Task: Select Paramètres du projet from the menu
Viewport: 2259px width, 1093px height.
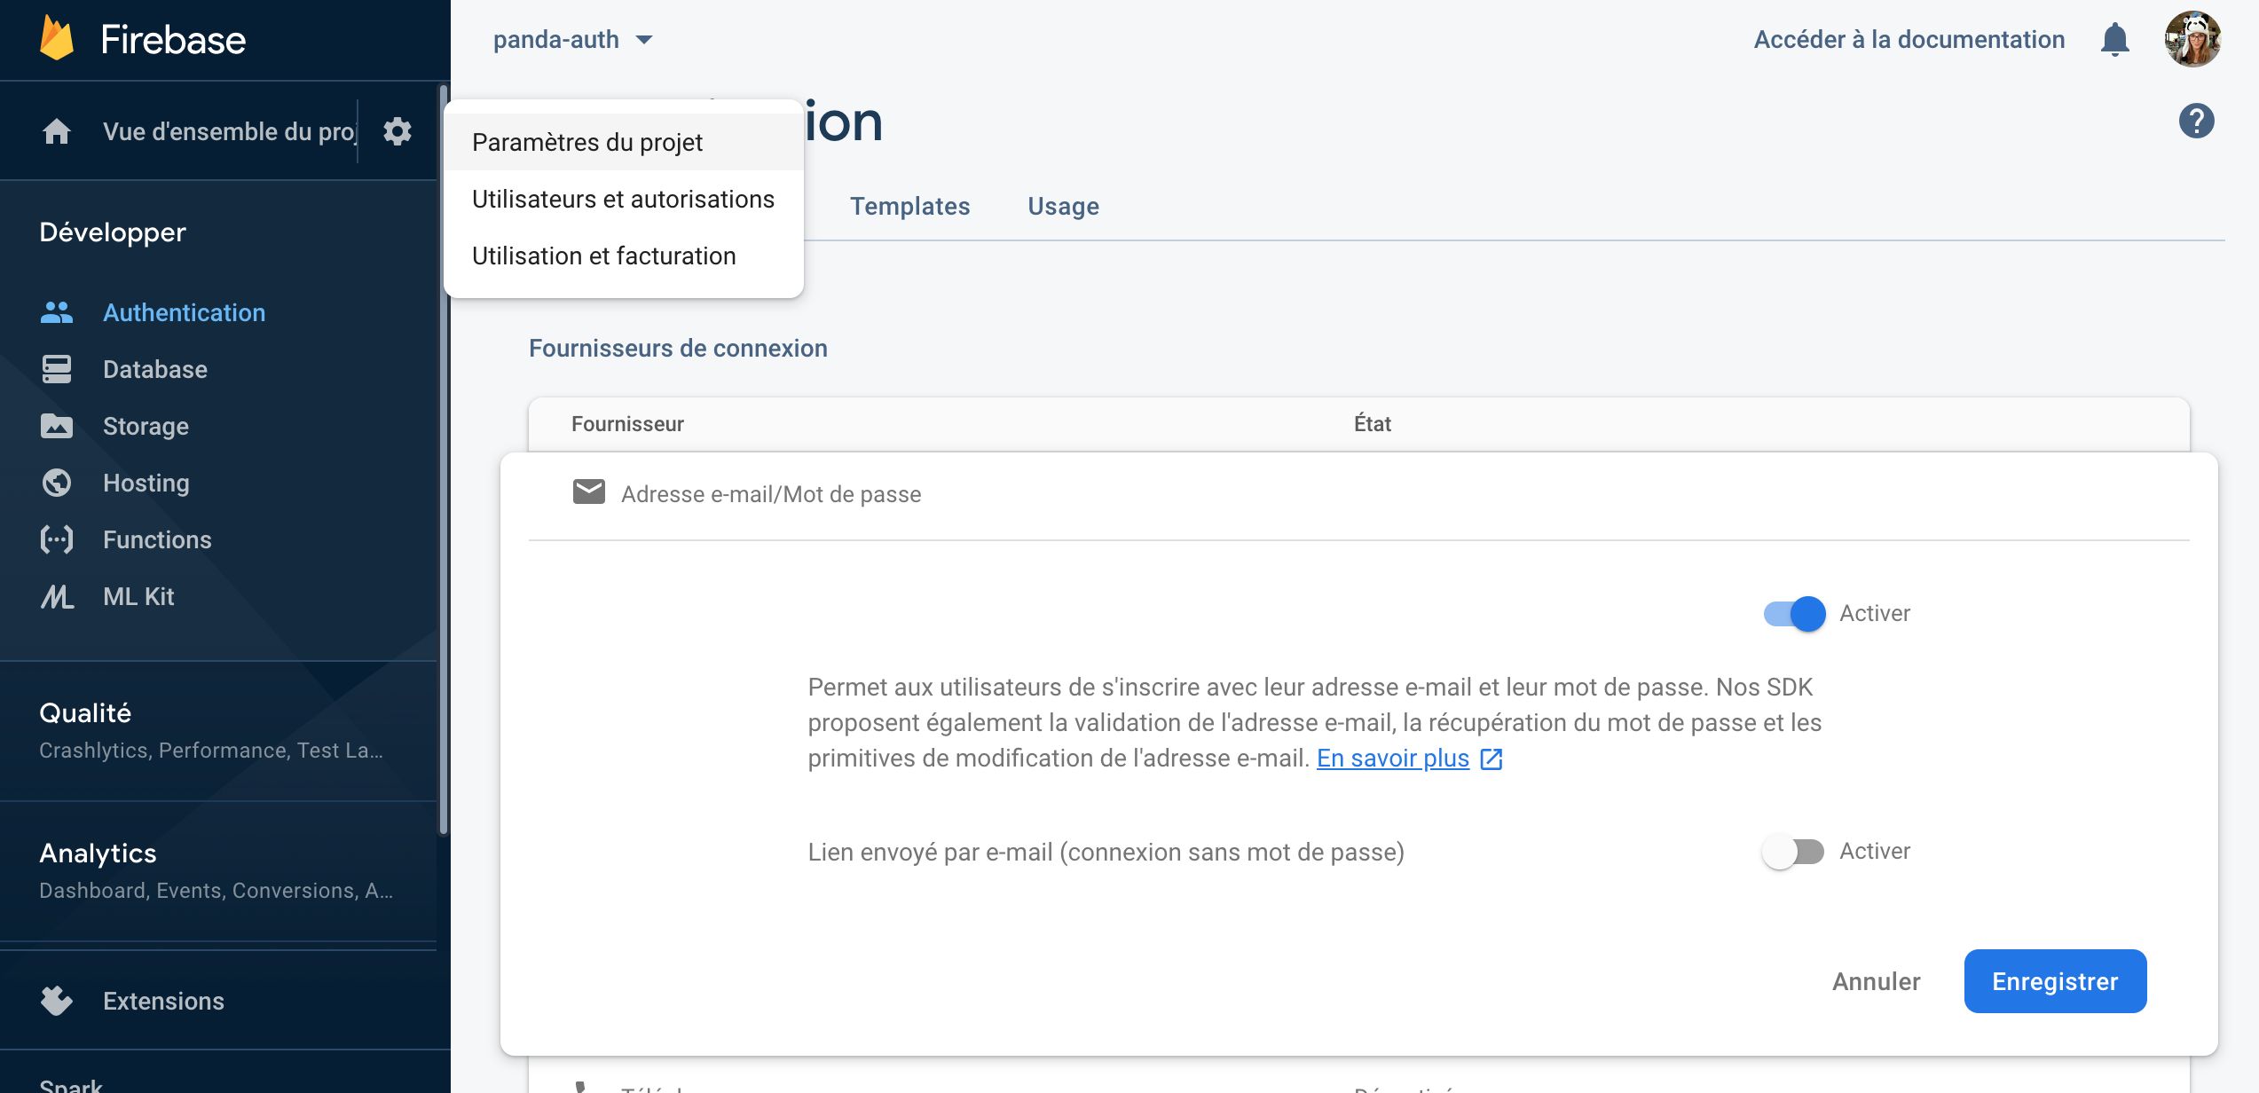Action: [586, 141]
